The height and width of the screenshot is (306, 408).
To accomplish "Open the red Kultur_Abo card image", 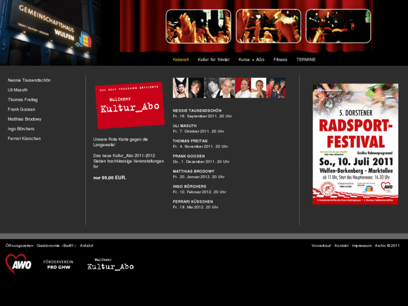I will (x=130, y=105).
